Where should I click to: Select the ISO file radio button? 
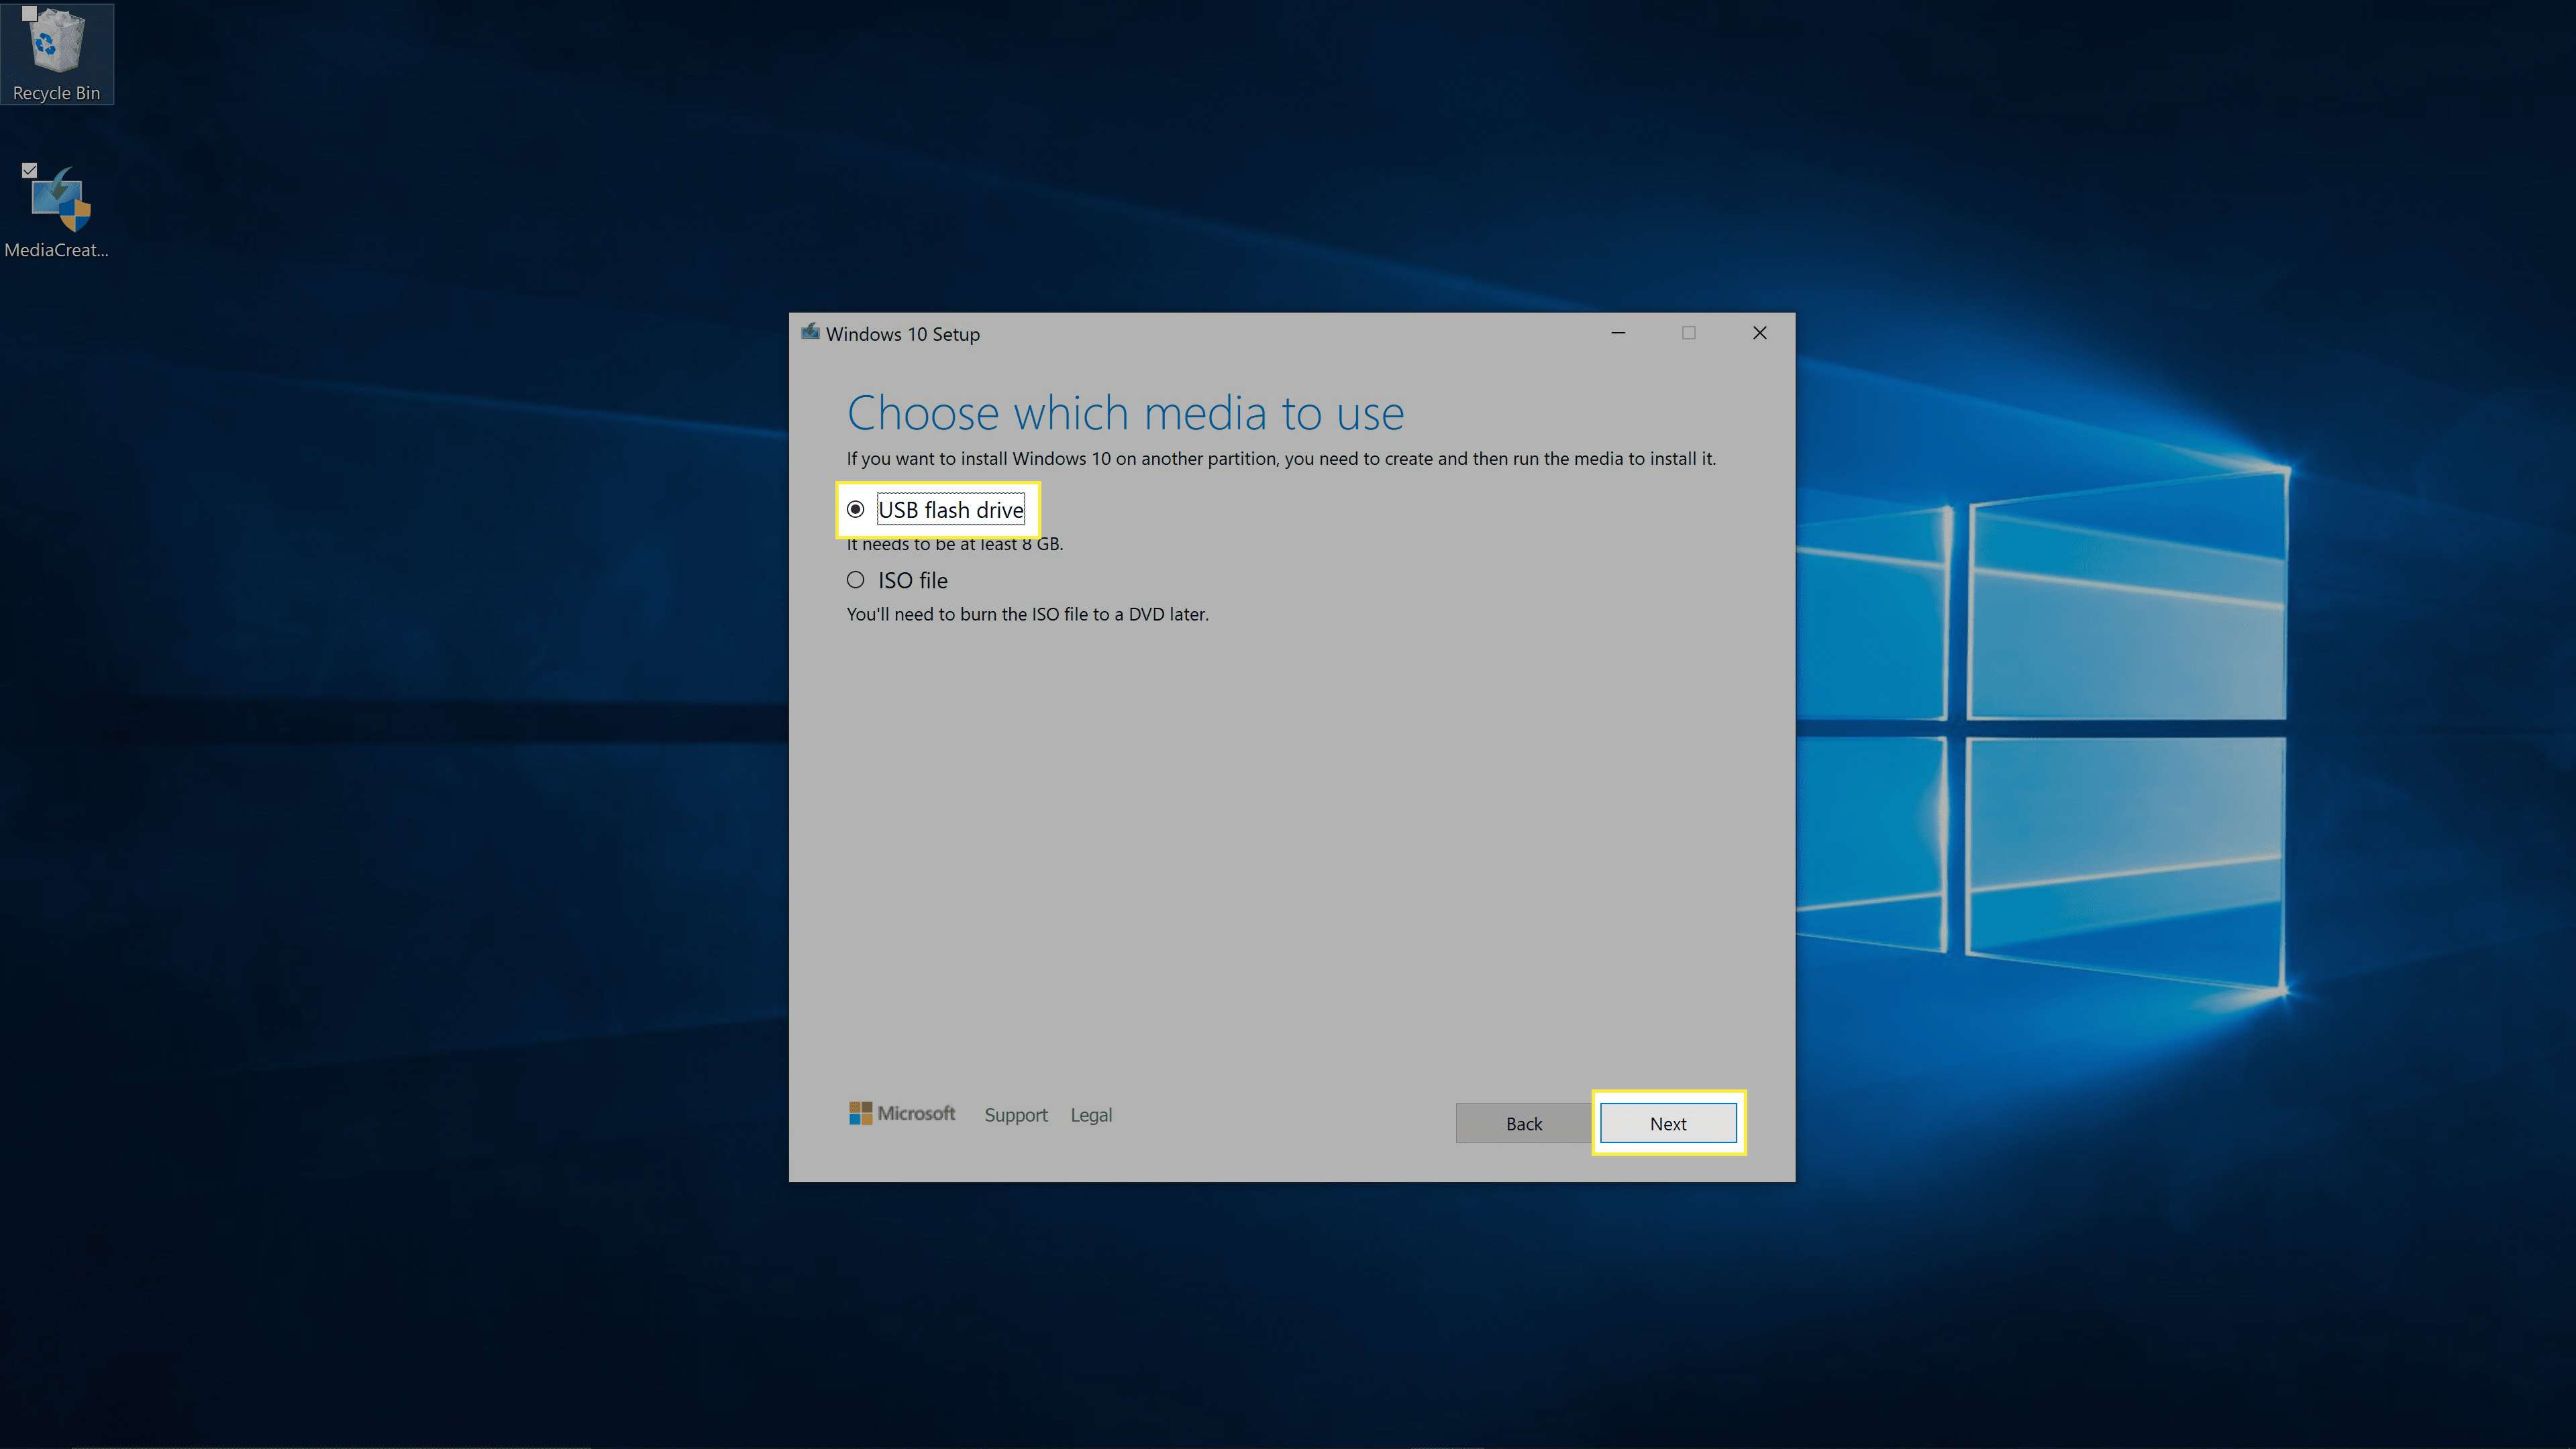click(855, 580)
